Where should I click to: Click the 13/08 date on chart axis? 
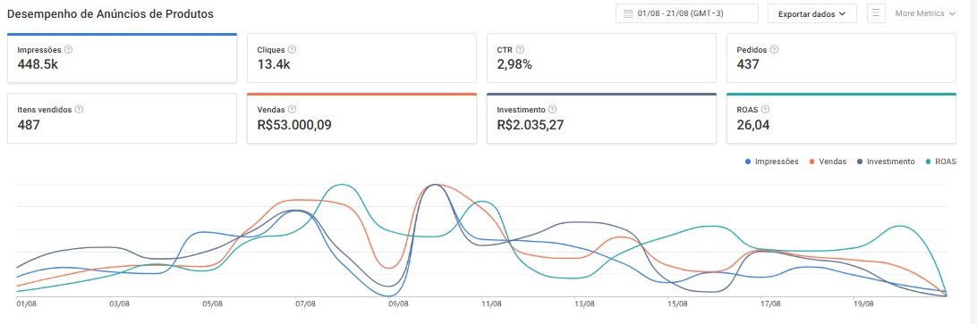[x=584, y=304]
